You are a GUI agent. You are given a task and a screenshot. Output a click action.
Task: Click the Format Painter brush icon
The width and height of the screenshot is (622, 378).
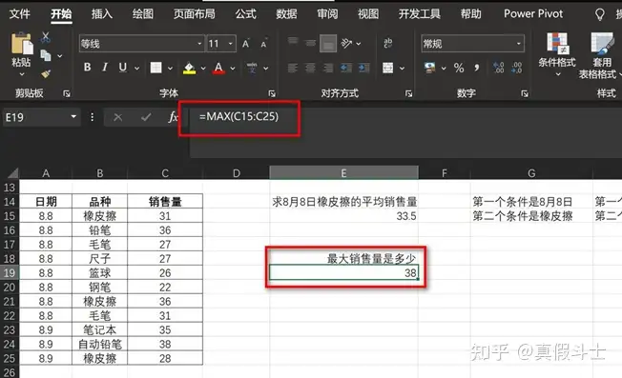point(46,73)
